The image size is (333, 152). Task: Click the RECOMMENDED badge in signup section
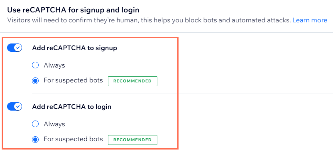click(x=132, y=81)
